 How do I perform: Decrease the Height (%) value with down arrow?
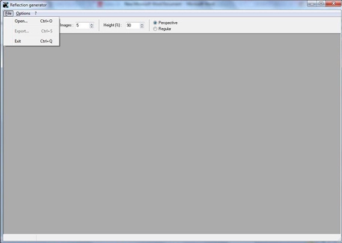[142, 27]
